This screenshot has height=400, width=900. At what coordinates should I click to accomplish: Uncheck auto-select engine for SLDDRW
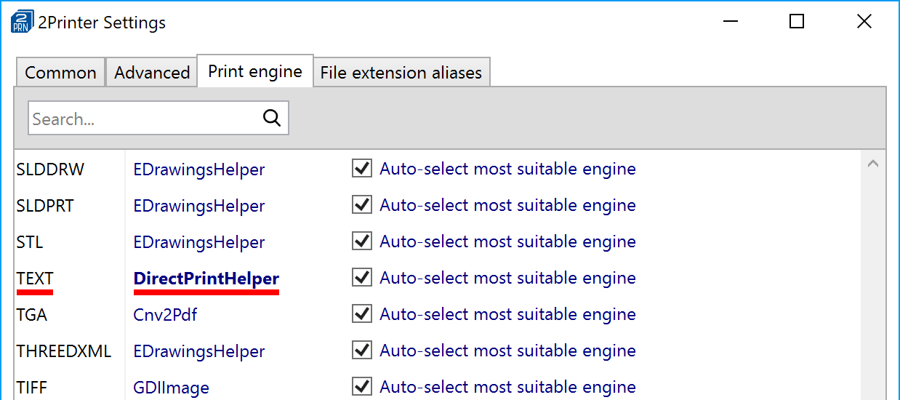click(362, 169)
